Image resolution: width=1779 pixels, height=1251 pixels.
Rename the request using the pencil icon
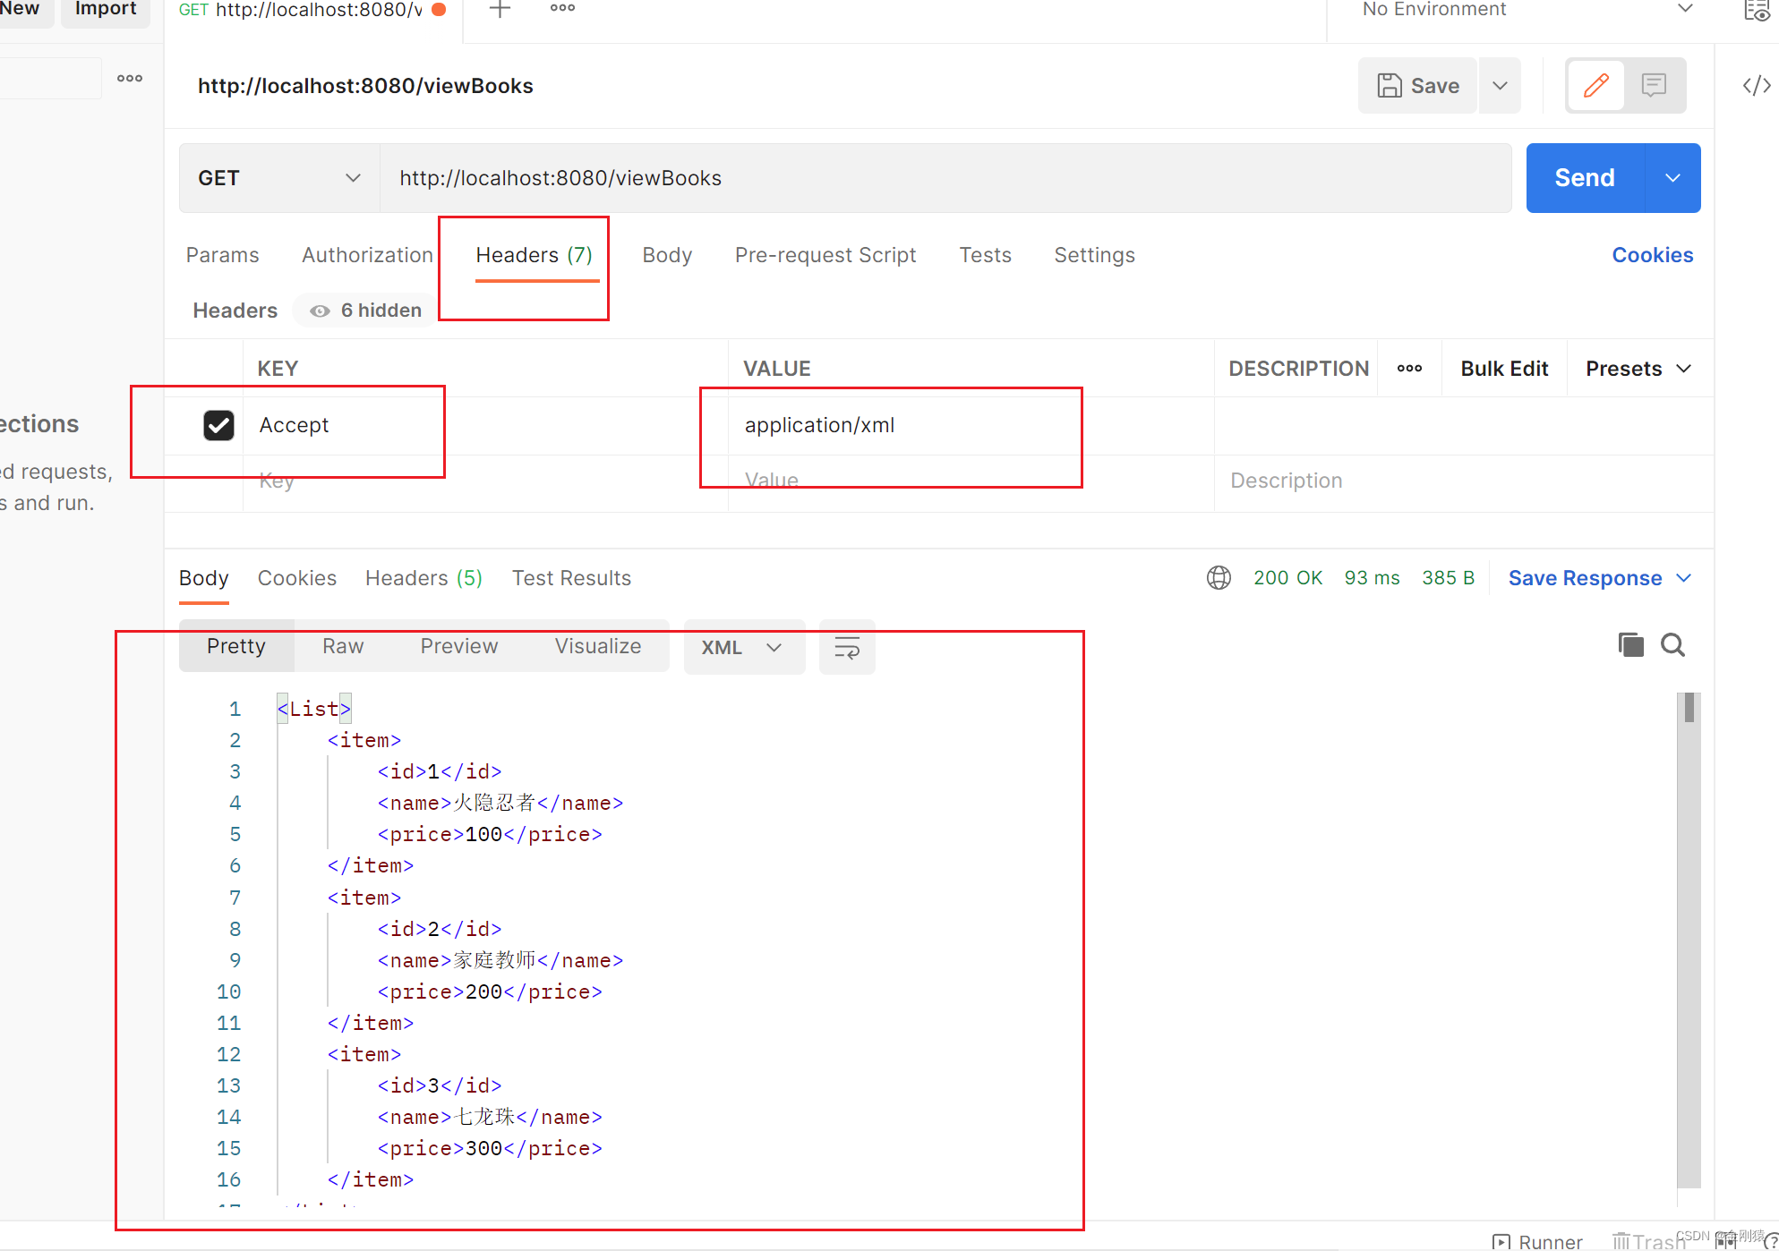tap(1595, 85)
